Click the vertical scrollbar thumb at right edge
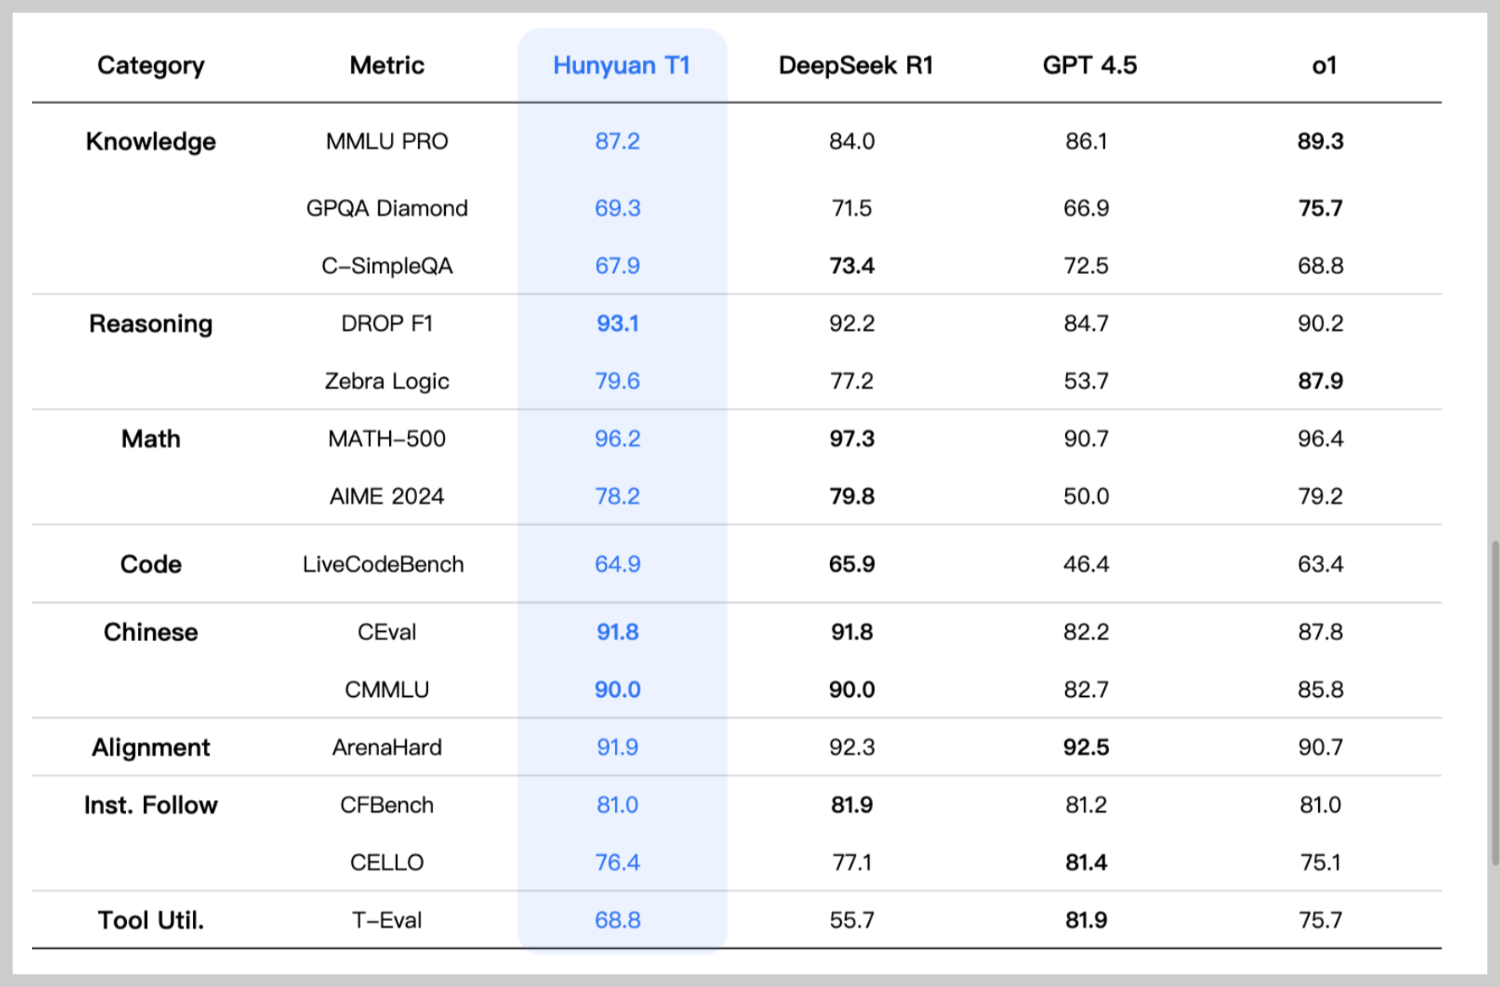The height and width of the screenshot is (987, 1500). (x=1495, y=702)
